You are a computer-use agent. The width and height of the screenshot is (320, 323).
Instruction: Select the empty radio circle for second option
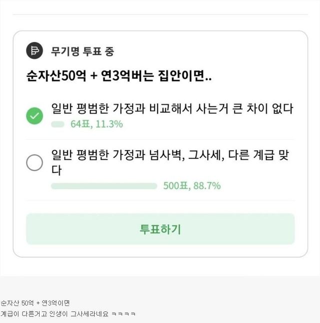34,163
